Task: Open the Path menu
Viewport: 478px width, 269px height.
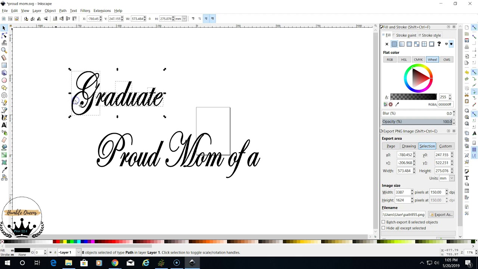Action: pos(63,11)
